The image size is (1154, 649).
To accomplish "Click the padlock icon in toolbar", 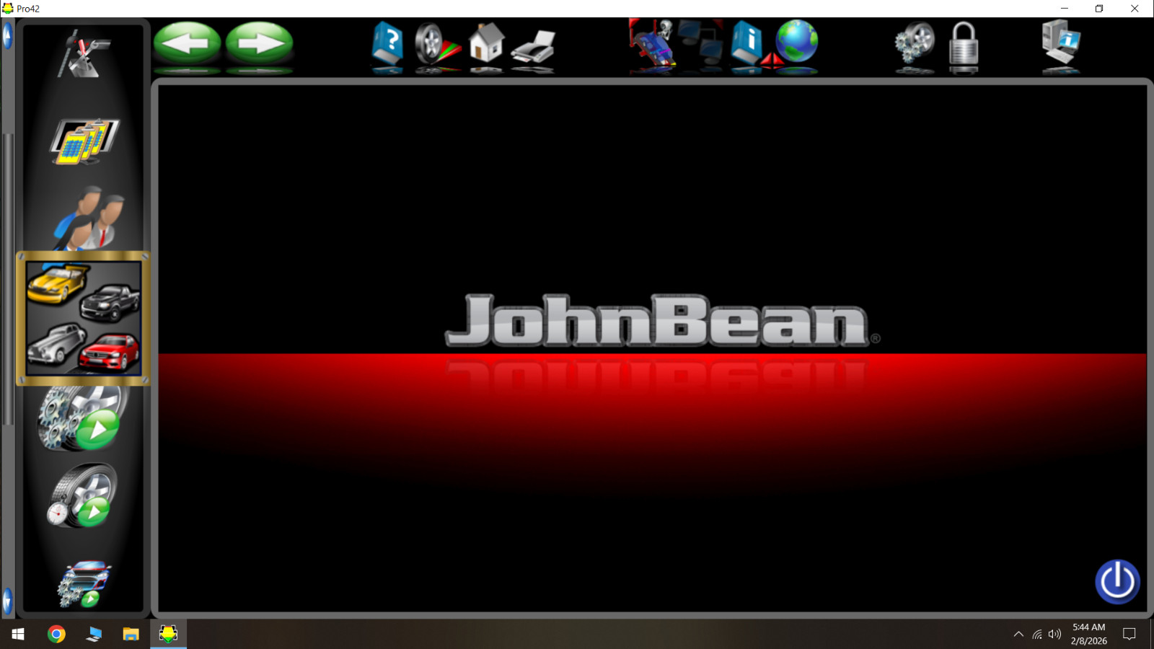I will click(x=964, y=45).
